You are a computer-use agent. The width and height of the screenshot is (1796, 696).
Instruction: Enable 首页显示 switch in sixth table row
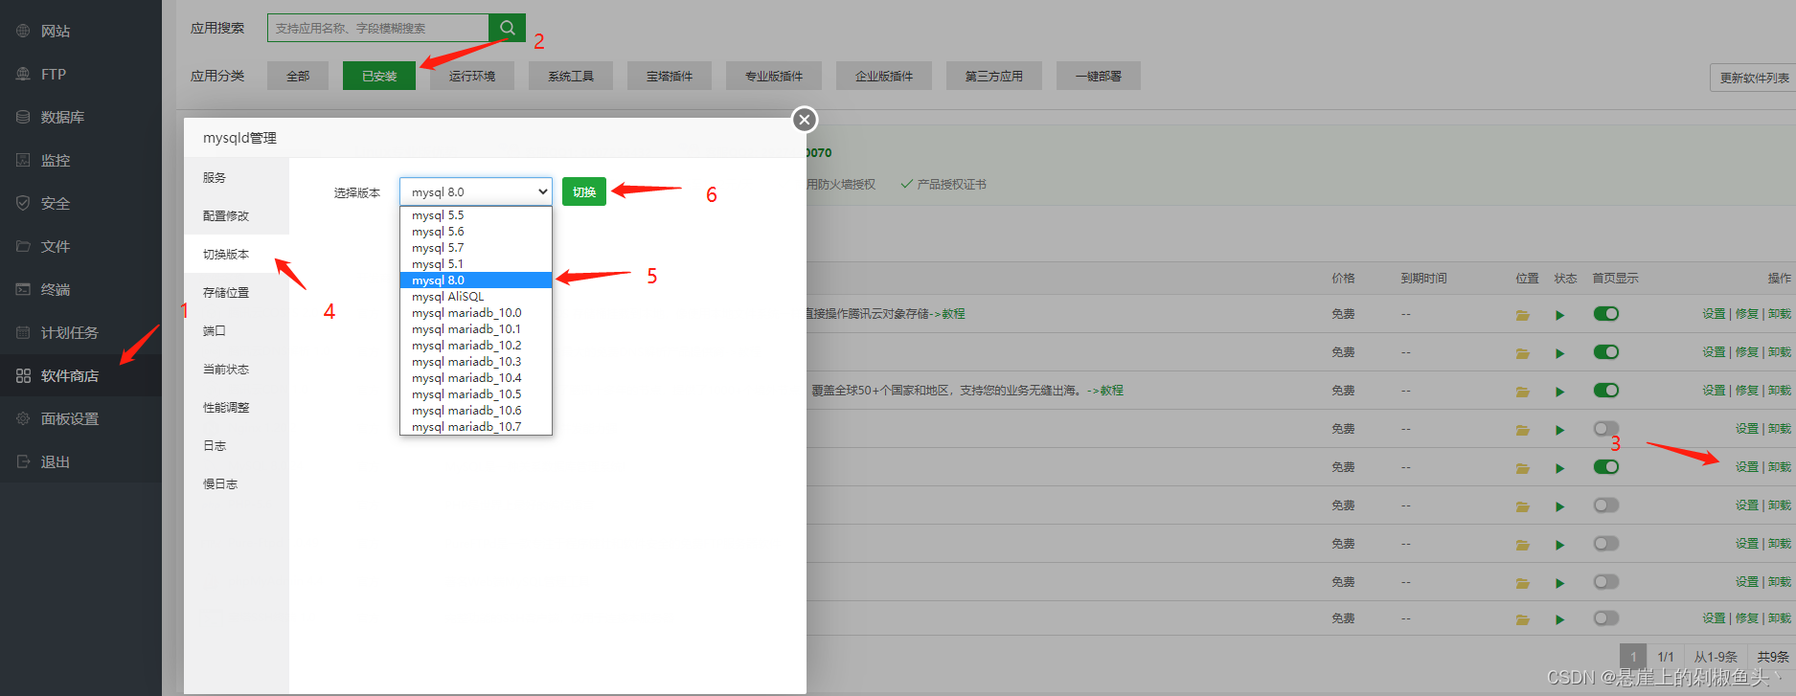coord(1606,505)
